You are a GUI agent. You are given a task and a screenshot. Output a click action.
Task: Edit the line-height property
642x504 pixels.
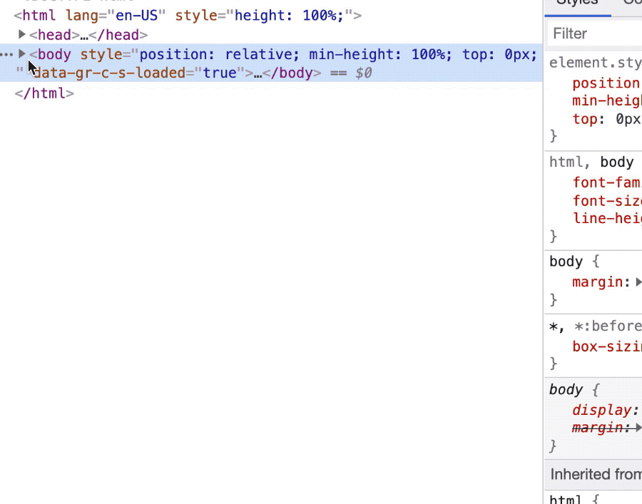pos(606,219)
